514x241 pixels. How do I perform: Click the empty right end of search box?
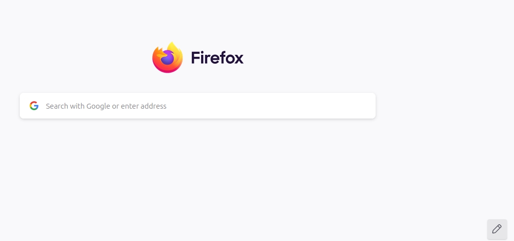328,106
